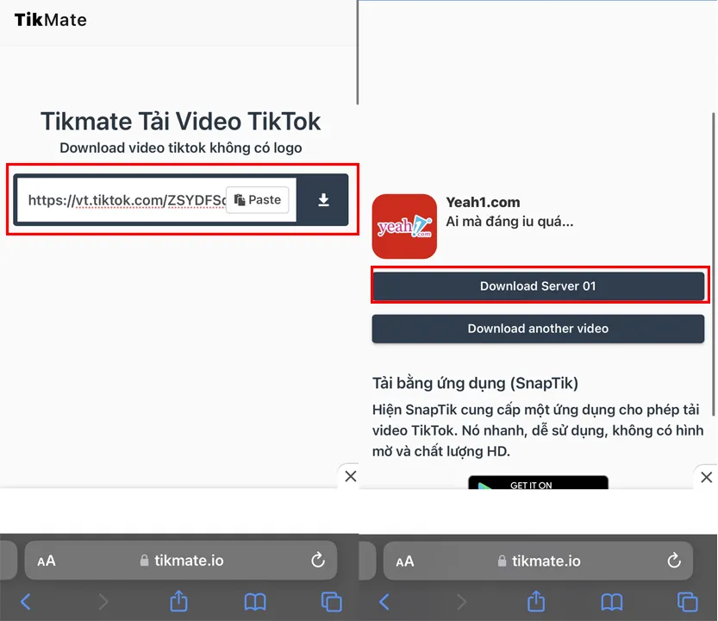Tap the Download Server 01 button

click(539, 285)
